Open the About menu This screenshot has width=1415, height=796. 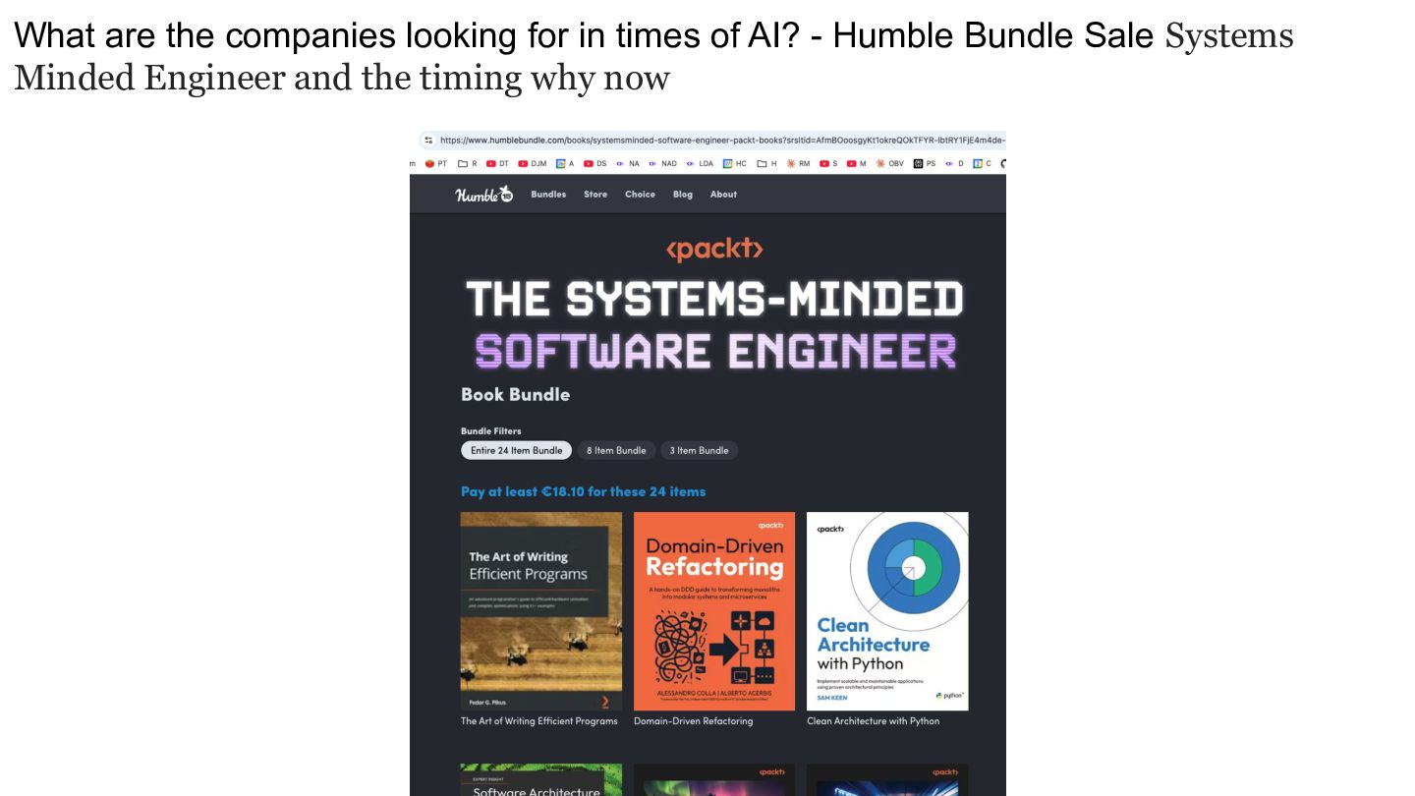click(x=723, y=195)
